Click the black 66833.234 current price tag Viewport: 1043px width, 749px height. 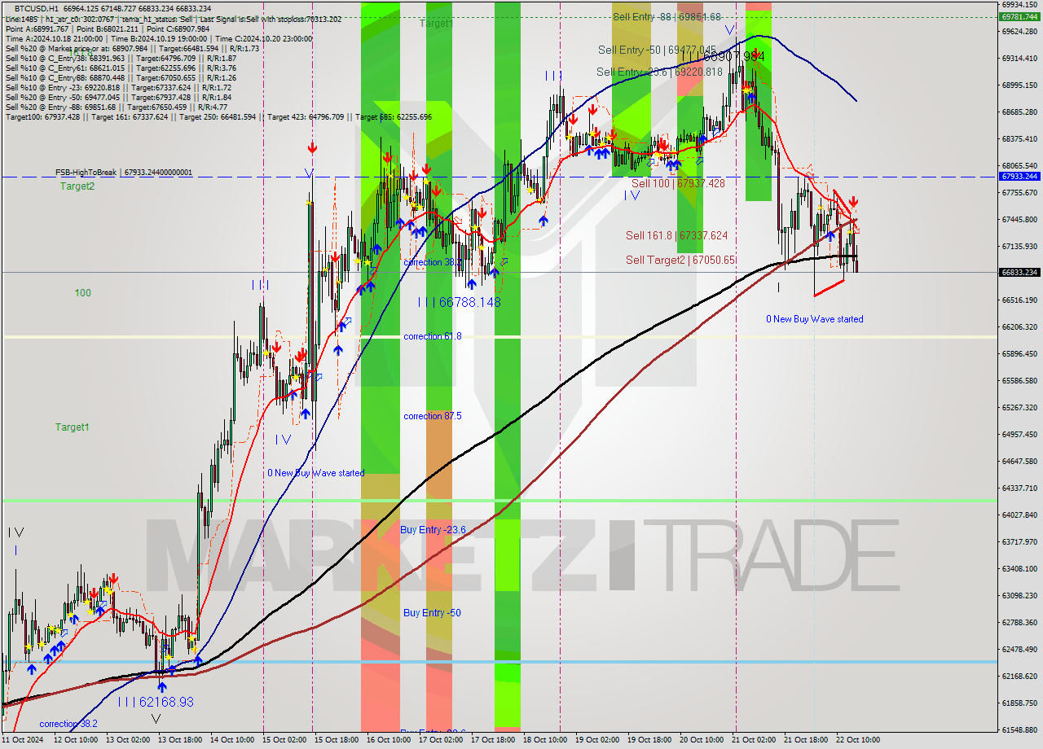click(x=1019, y=272)
